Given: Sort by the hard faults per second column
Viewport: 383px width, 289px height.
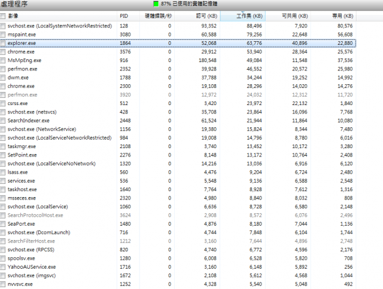Looking at the screenshot, I should coord(158,16).
